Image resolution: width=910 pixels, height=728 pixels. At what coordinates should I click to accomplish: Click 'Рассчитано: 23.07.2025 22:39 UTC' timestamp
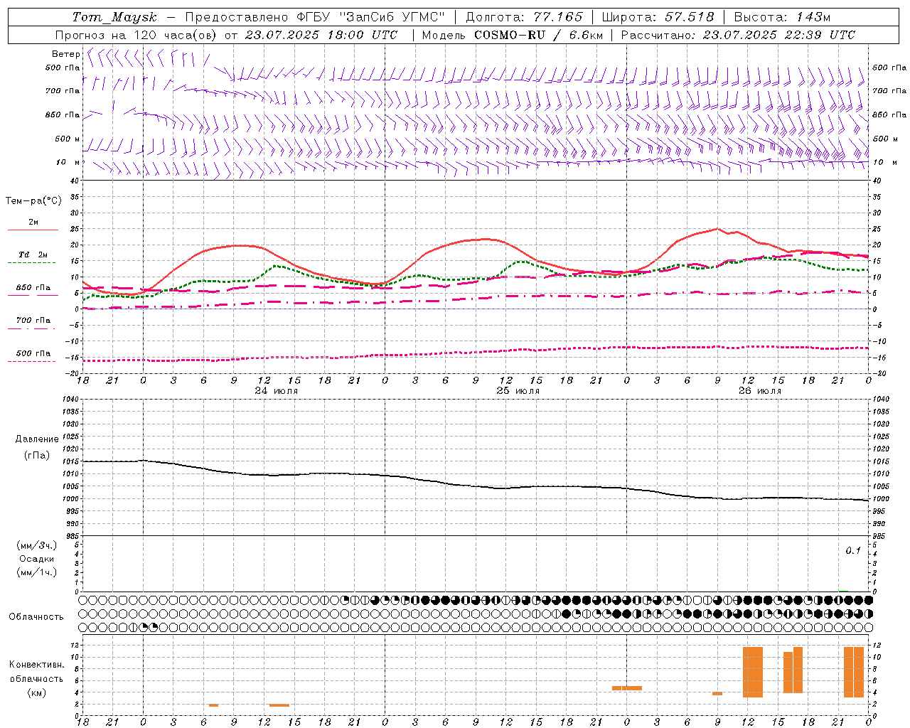738,35
